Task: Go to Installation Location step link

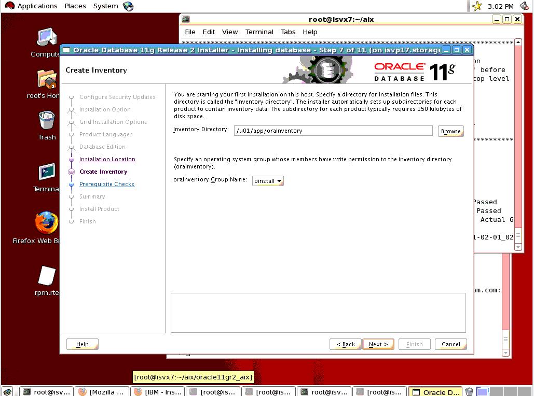Action: tap(107, 159)
